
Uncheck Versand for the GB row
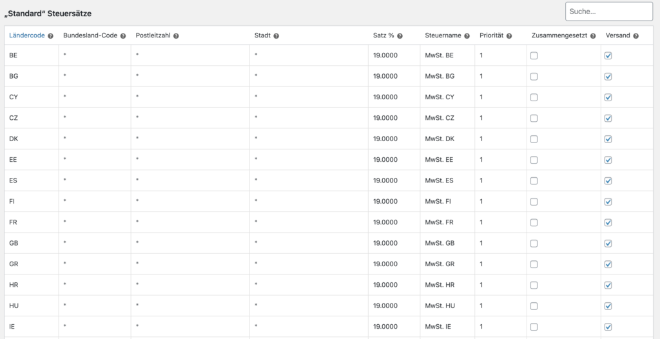point(608,244)
